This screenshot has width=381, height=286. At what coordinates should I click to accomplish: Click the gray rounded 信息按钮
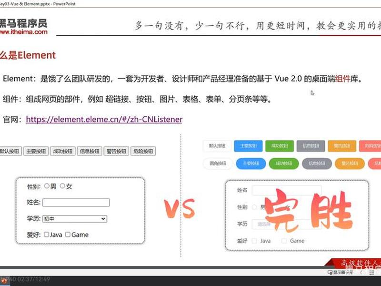pos(317,163)
